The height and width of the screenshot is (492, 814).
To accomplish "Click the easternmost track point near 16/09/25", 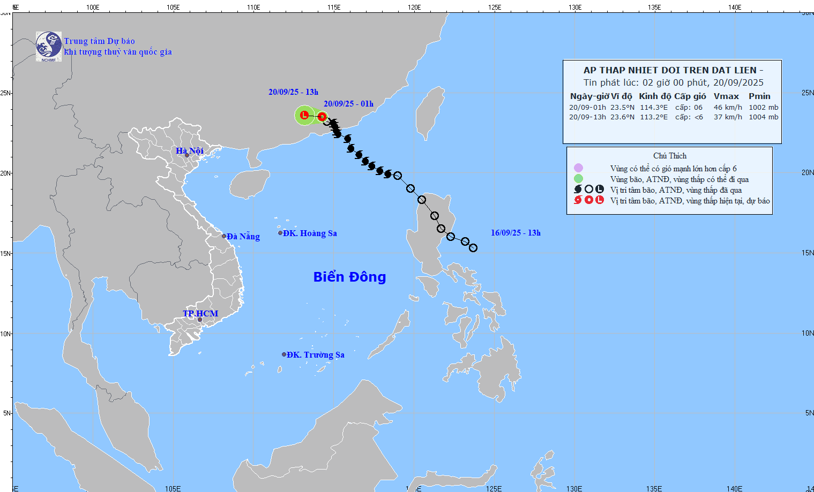I will pos(473,248).
